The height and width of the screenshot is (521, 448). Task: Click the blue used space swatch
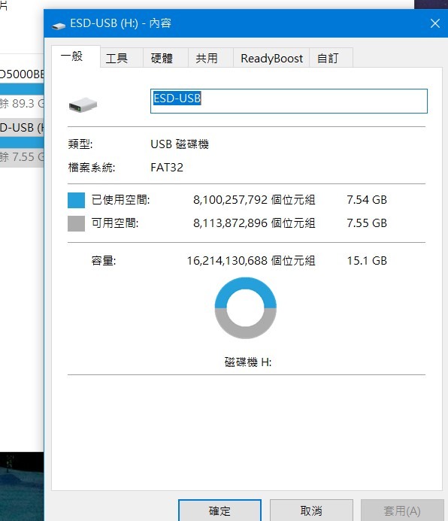pyautogui.click(x=76, y=200)
